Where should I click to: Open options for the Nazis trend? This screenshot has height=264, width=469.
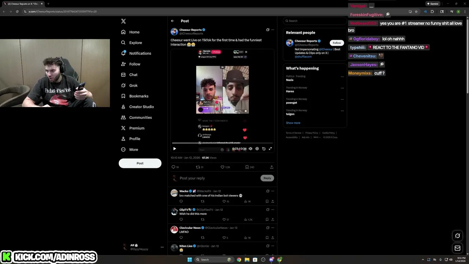pyautogui.click(x=342, y=77)
